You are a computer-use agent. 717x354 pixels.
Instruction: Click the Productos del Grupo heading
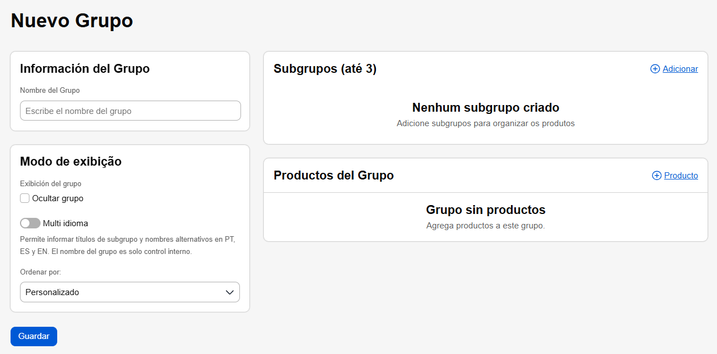click(x=334, y=176)
